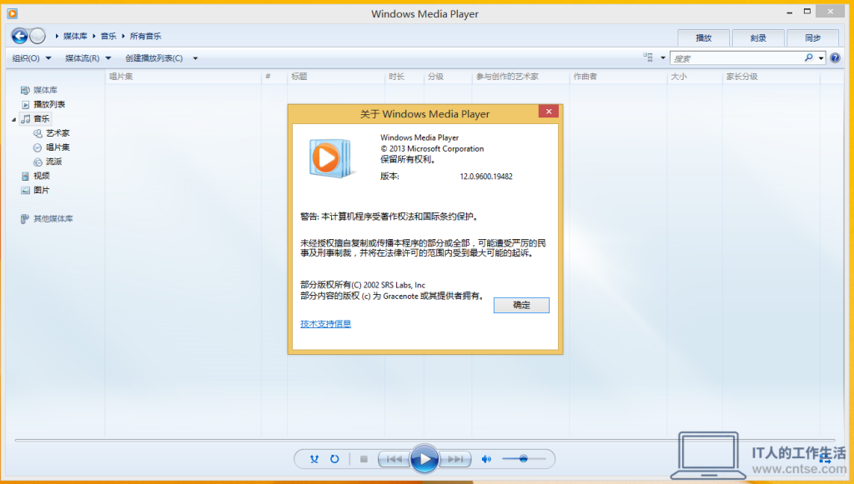
Task: Mute the volume speaker icon
Action: pyautogui.click(x=486, y=459)
